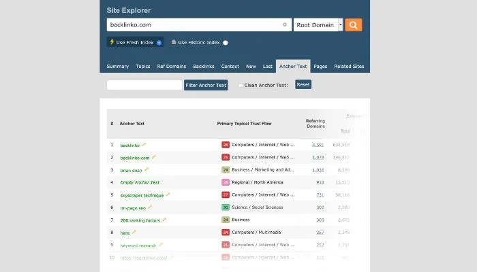The width and height of the screenshot is (477, 272).
Task: Click pencil icon next to 'backlinko' anchor
Action: pyautogui.click(x=144, y=144)
